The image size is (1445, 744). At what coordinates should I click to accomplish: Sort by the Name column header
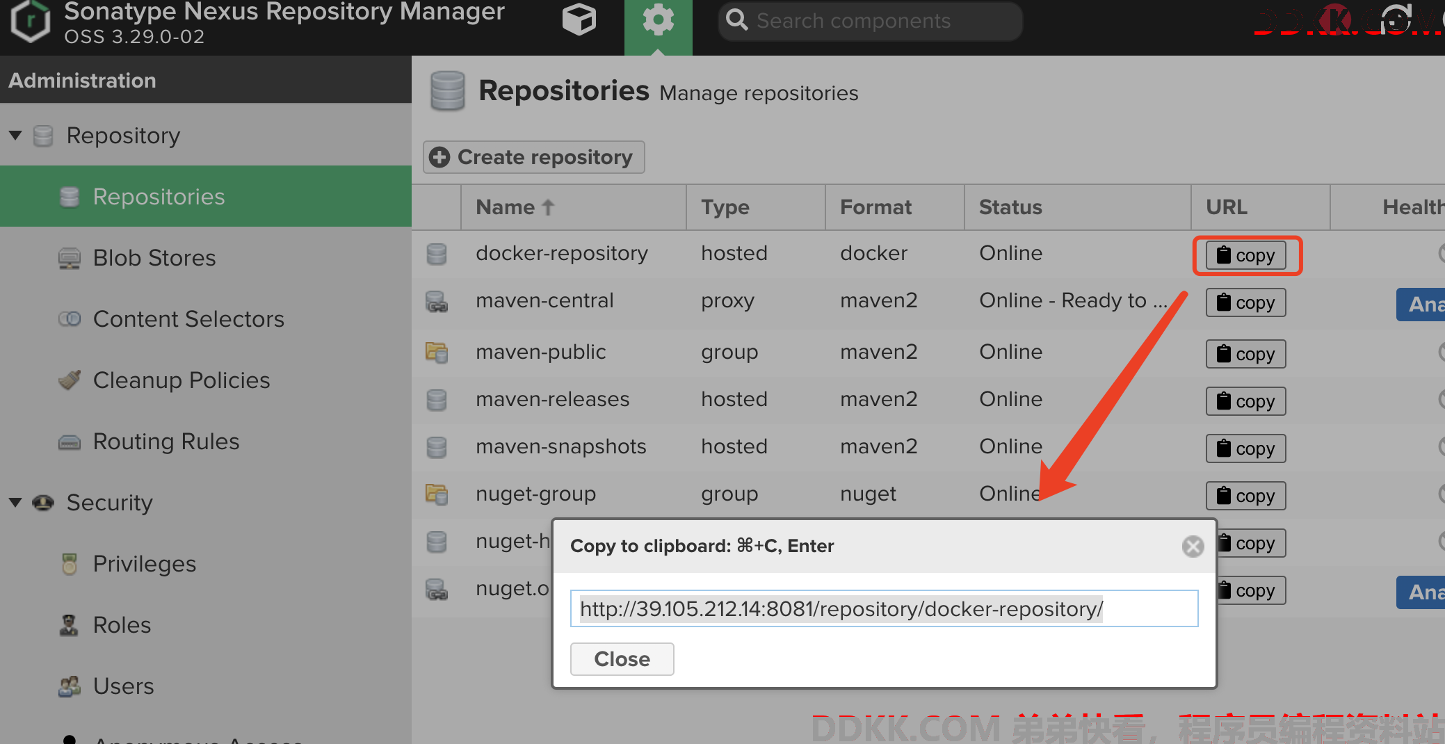573,207
